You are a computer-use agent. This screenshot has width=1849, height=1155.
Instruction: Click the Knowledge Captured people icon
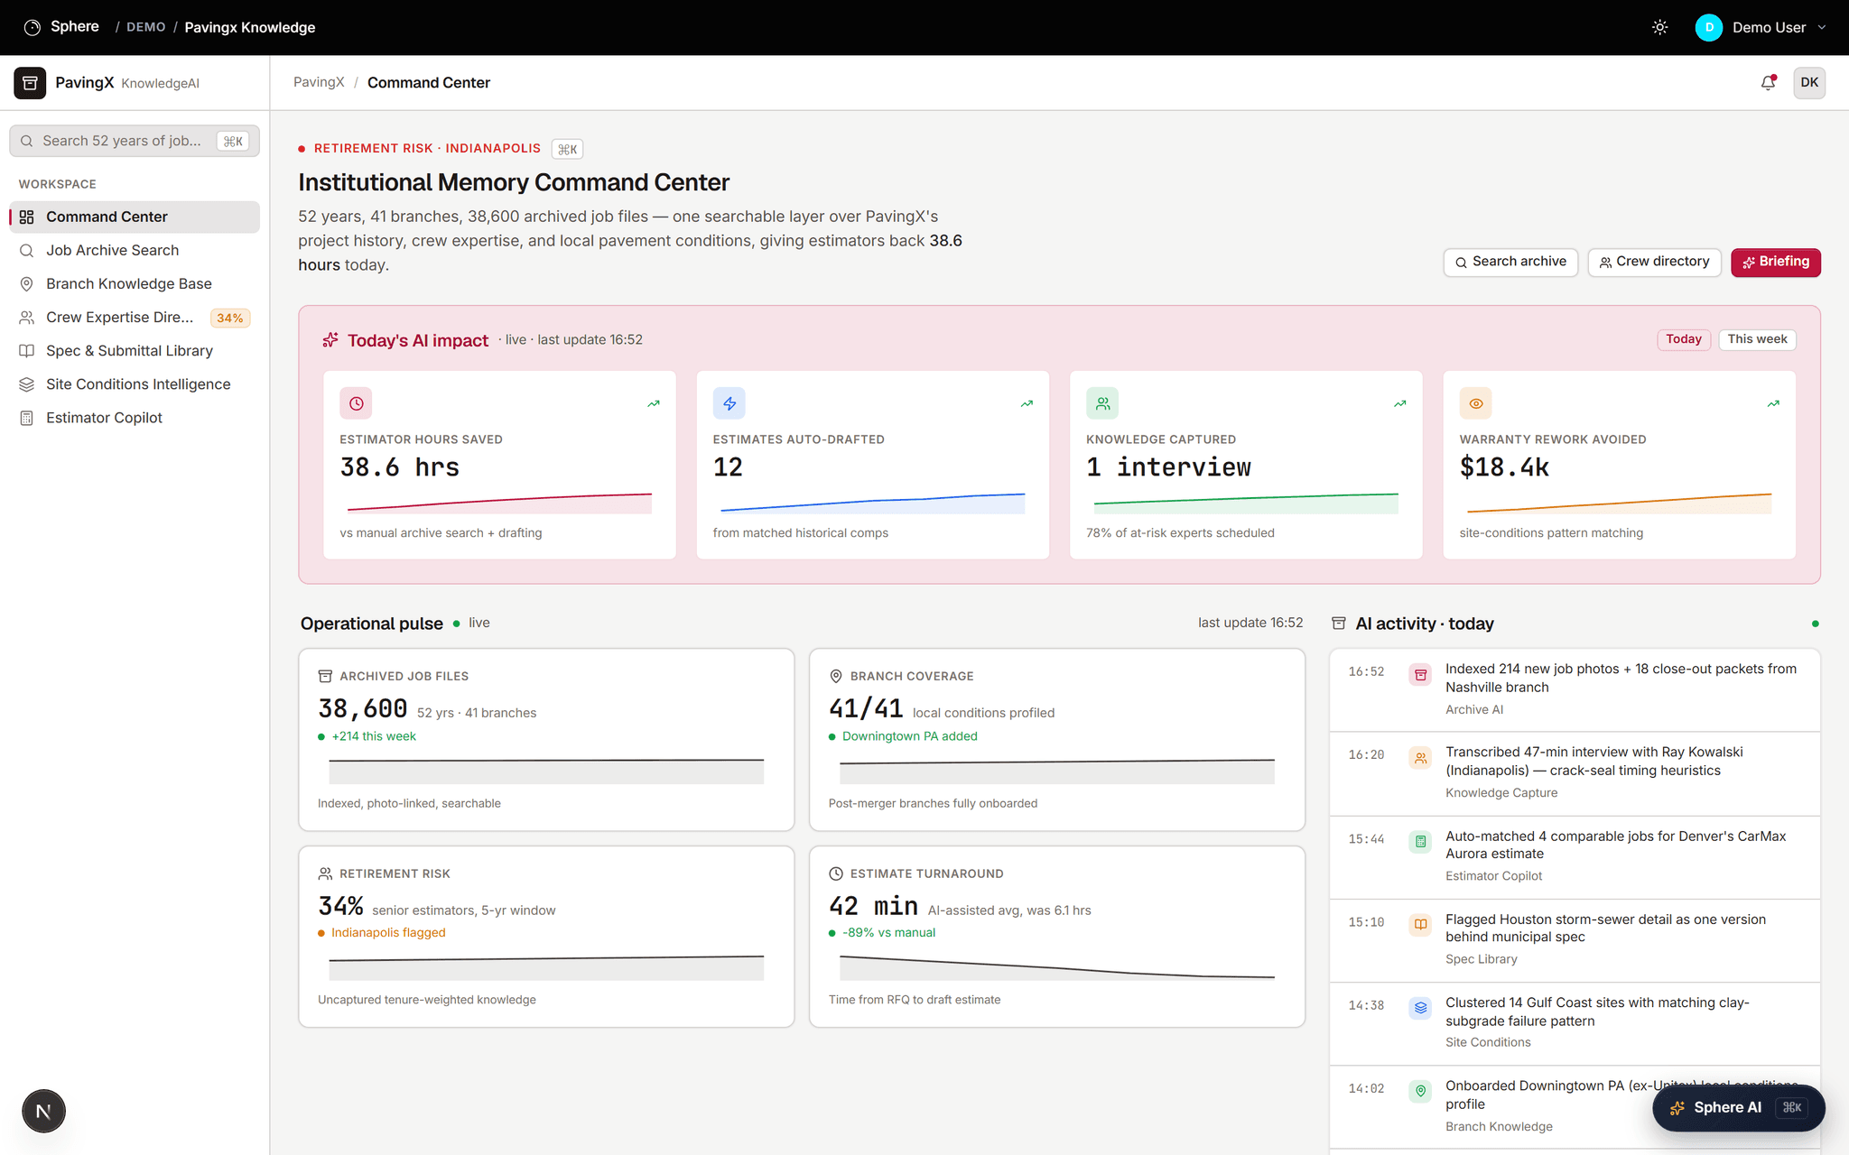click(x=1102, y=403)
